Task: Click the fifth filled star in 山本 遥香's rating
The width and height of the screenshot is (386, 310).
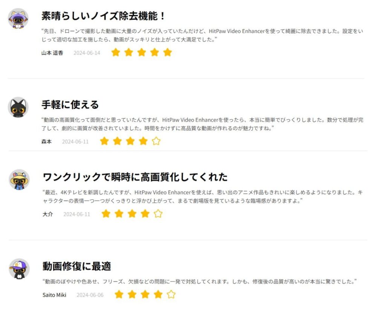Action: [x=167, y=52]
